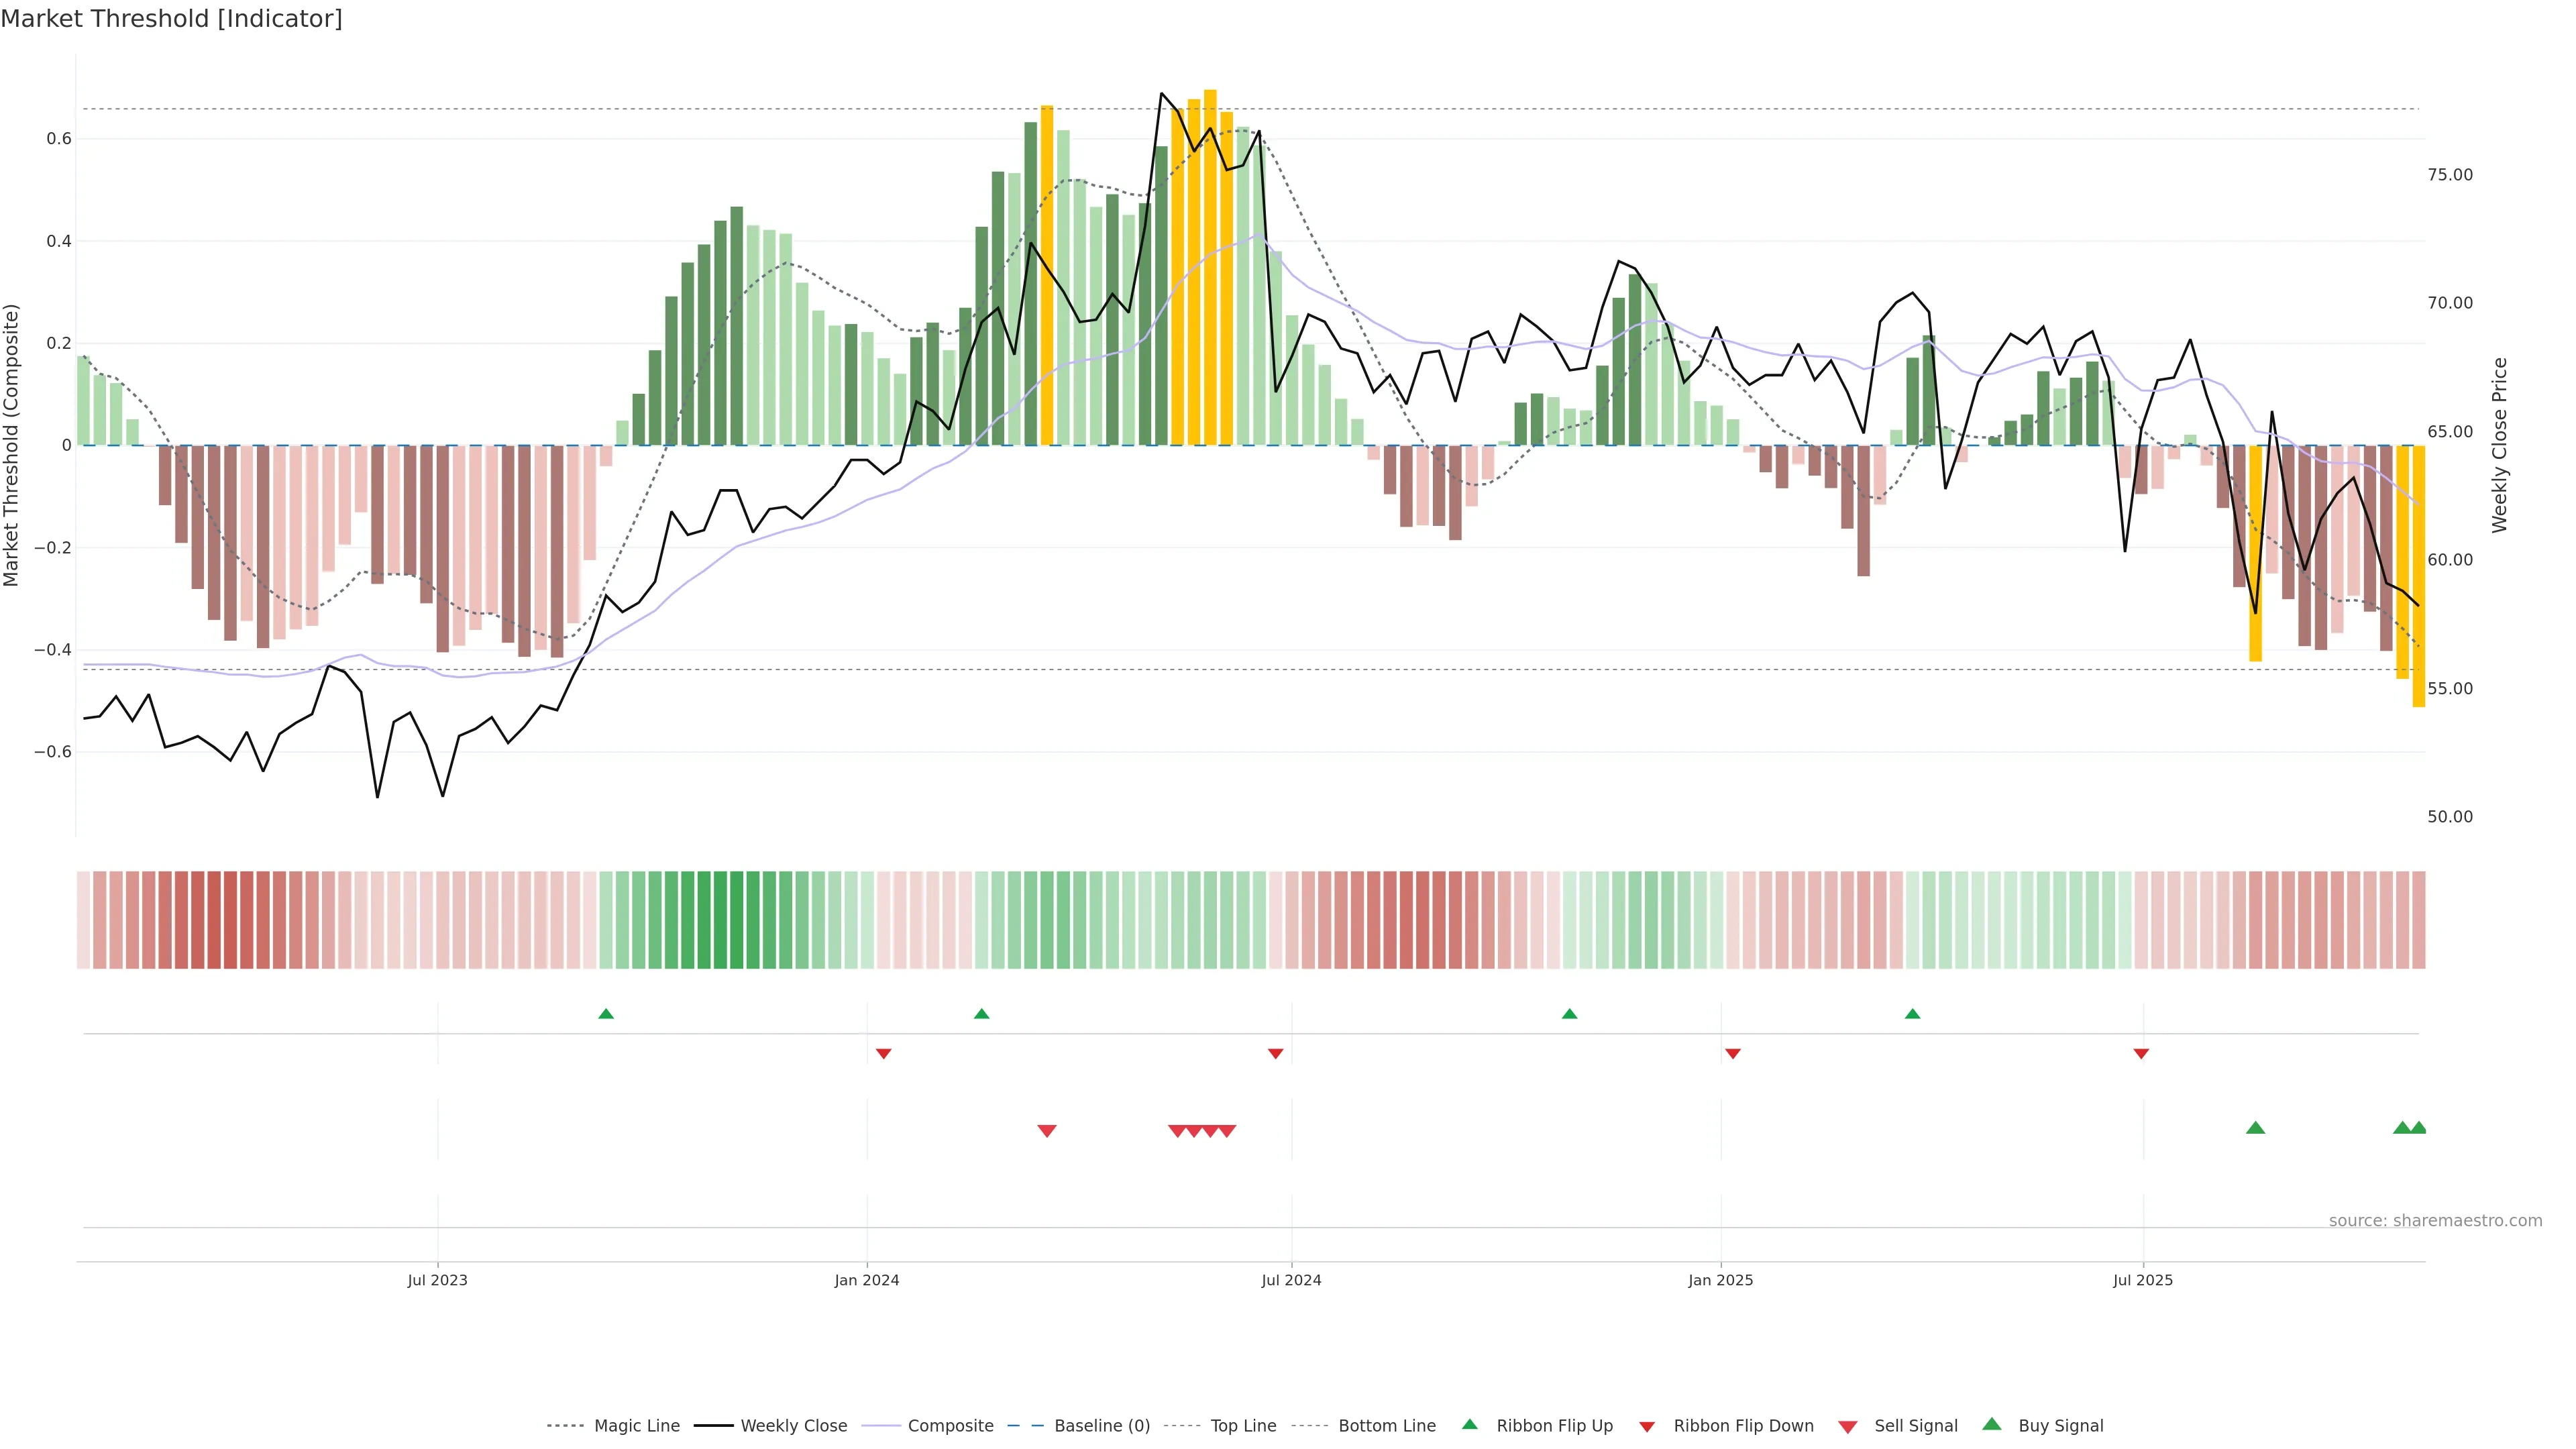Screen dimensions: 2576x1449
Task: Toggle Top Line in the legend
Action: pos(1243,1426)
